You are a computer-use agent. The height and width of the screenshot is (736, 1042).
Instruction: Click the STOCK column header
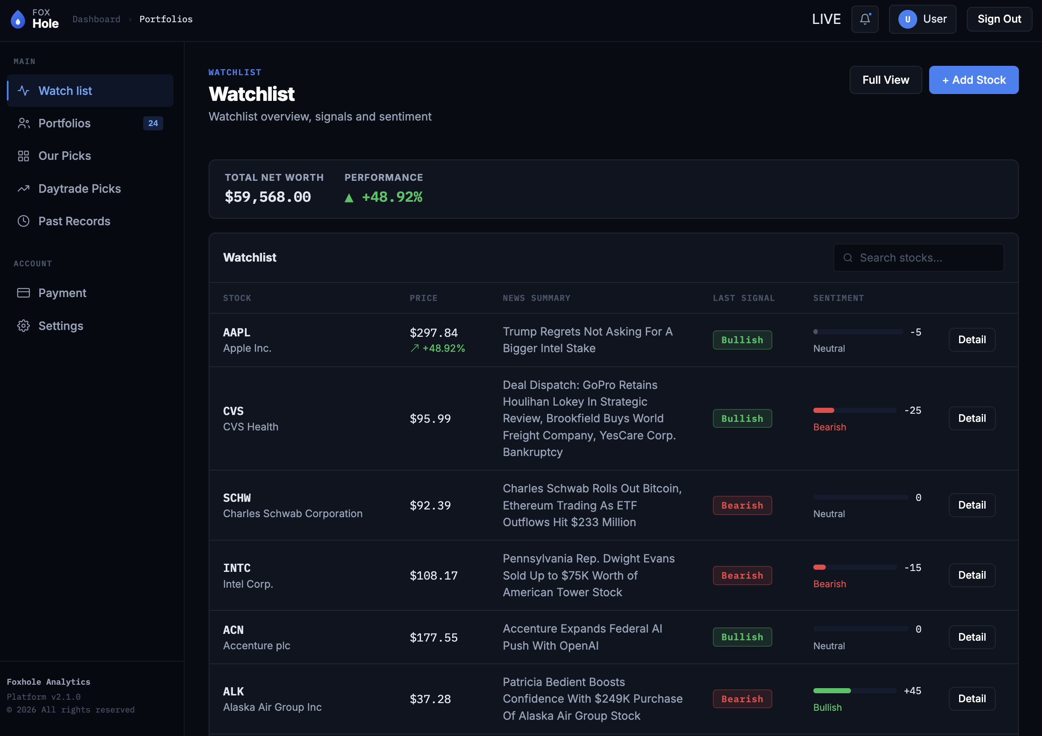click(x=237, y=298)
